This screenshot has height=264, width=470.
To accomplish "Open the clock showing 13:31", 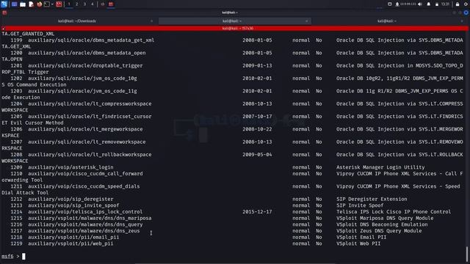I will coord(445,4).
